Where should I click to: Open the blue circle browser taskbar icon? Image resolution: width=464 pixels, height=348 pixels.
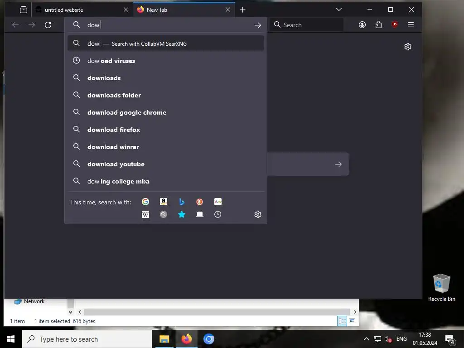(x=208, y=339)
